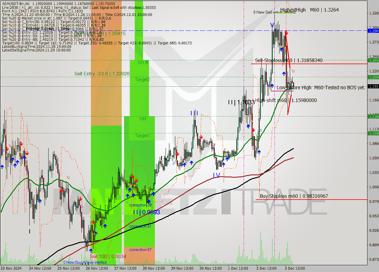Click the 1.006 price axis value
The width and height of the screenshot is (379, 272).
(x=373, y=187)
